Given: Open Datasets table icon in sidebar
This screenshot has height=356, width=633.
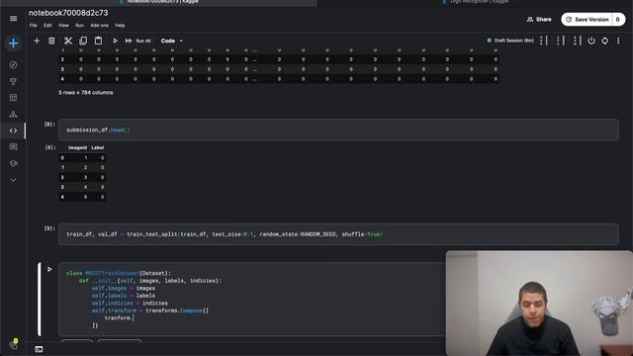Looking at the screenshot, I should pyautogui.click(x=13, y=98).
